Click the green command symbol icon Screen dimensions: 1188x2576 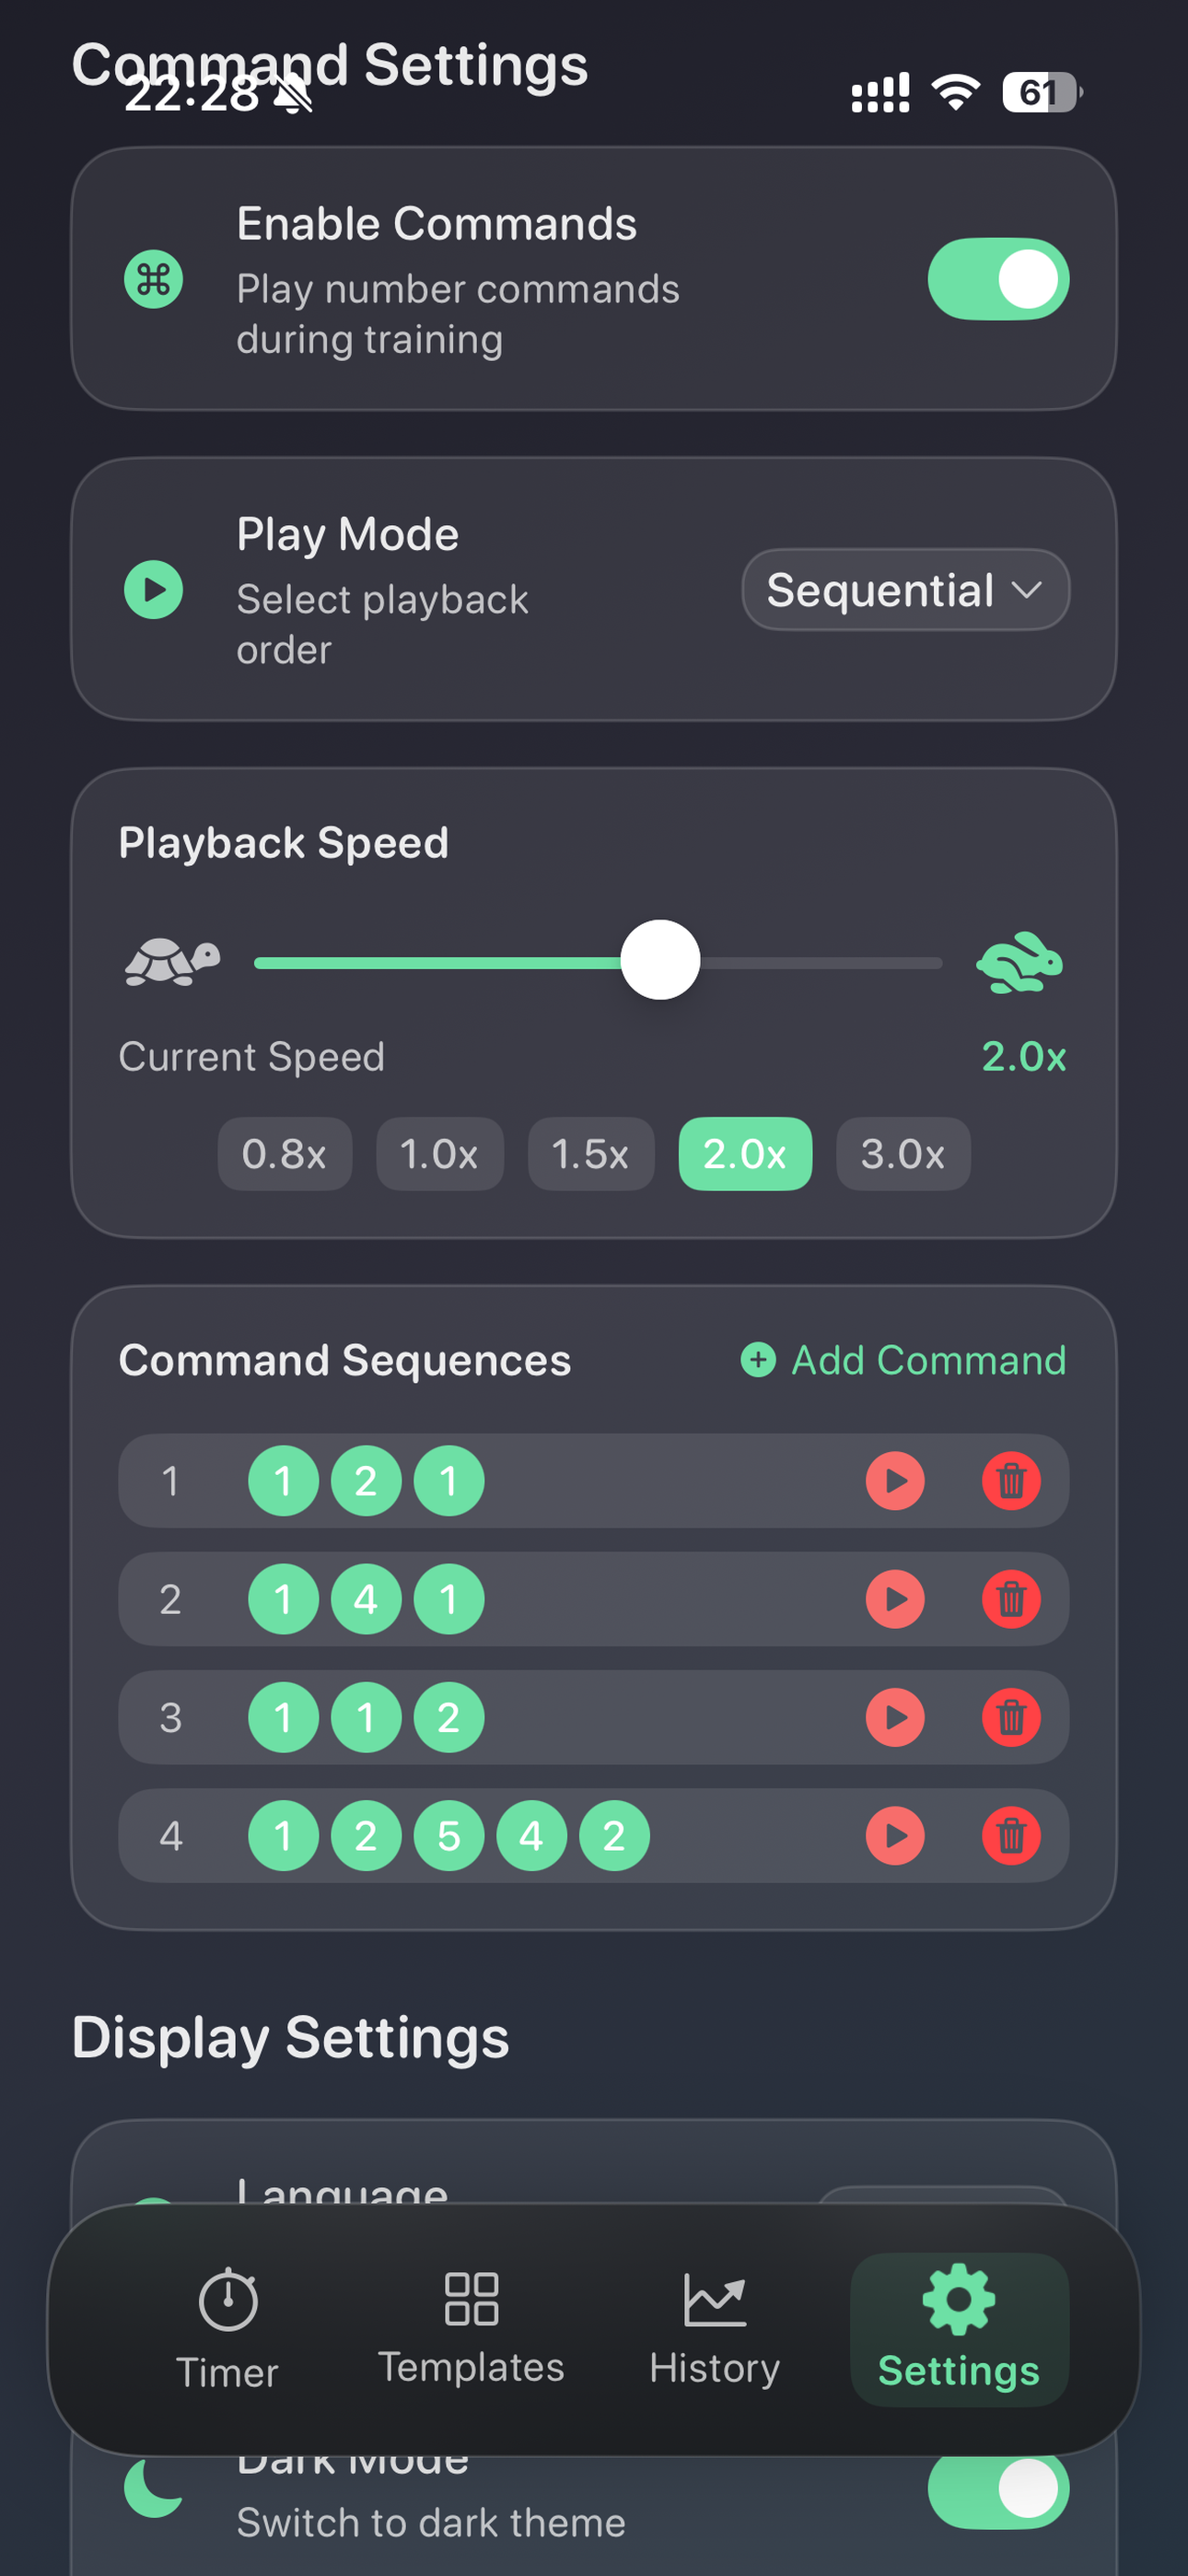tap(153, 279)
